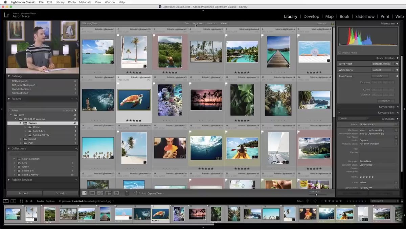Screen dimensions: 406x229
Task: Filter by flagged status flag icon
Action: (308, 201)
